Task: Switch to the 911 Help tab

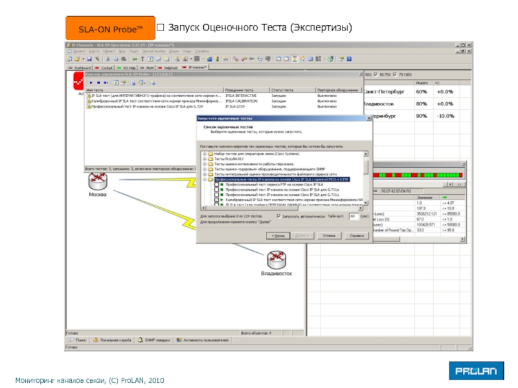Action: coord(126,68)
